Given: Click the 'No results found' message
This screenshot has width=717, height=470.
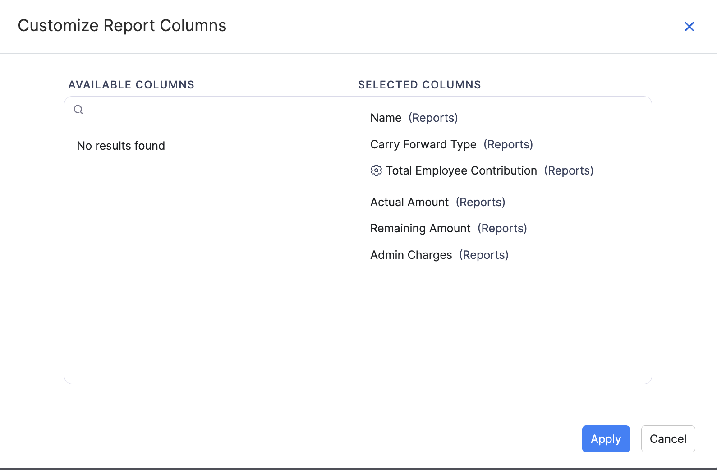Looking at the screenshot, I should [x=121, y=146].
